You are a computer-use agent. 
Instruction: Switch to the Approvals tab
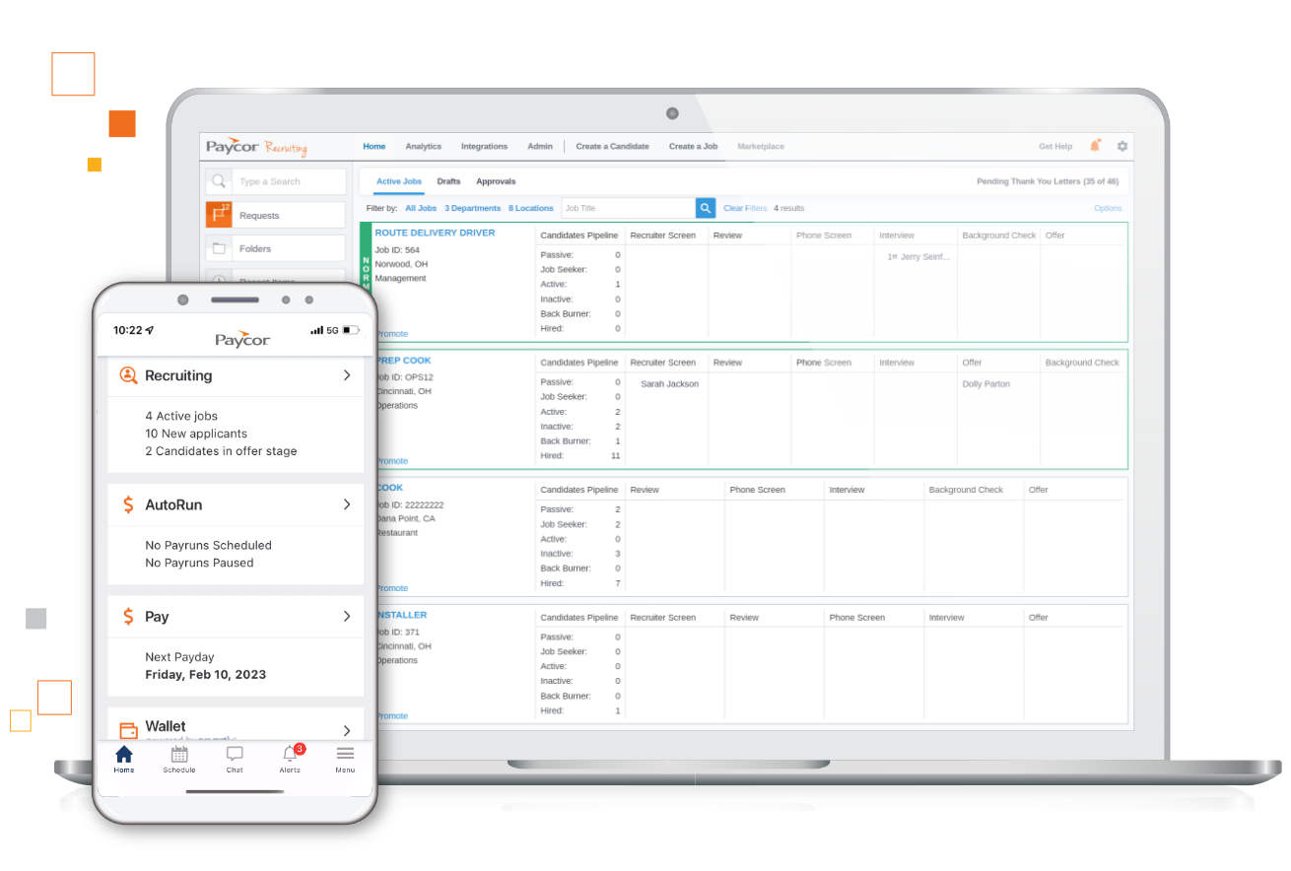click(x=496, y=181)
